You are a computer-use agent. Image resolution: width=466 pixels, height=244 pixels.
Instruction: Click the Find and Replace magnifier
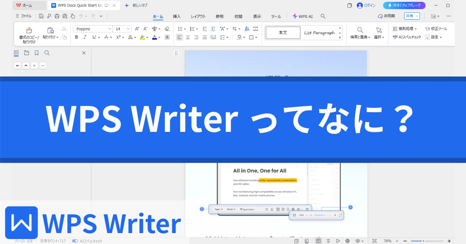360,30
